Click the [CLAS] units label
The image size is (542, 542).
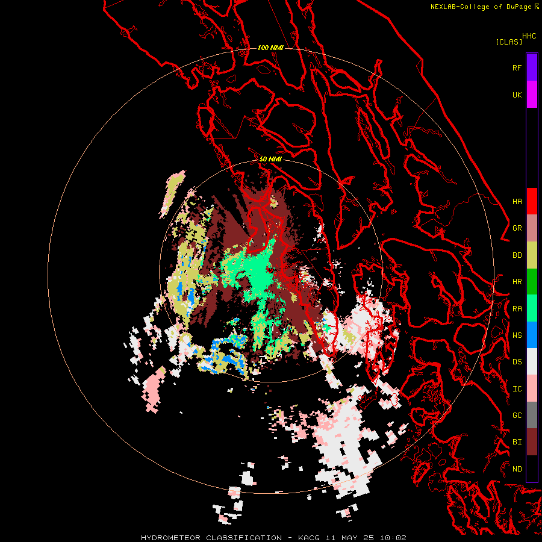tap(509, 42)
